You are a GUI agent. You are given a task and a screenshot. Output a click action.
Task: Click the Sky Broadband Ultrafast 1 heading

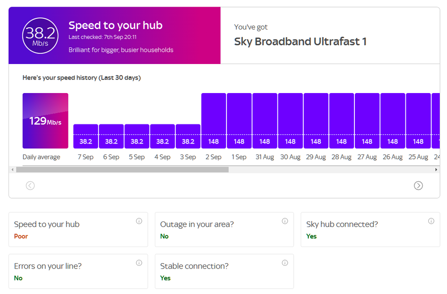click(x=300, y=42)
